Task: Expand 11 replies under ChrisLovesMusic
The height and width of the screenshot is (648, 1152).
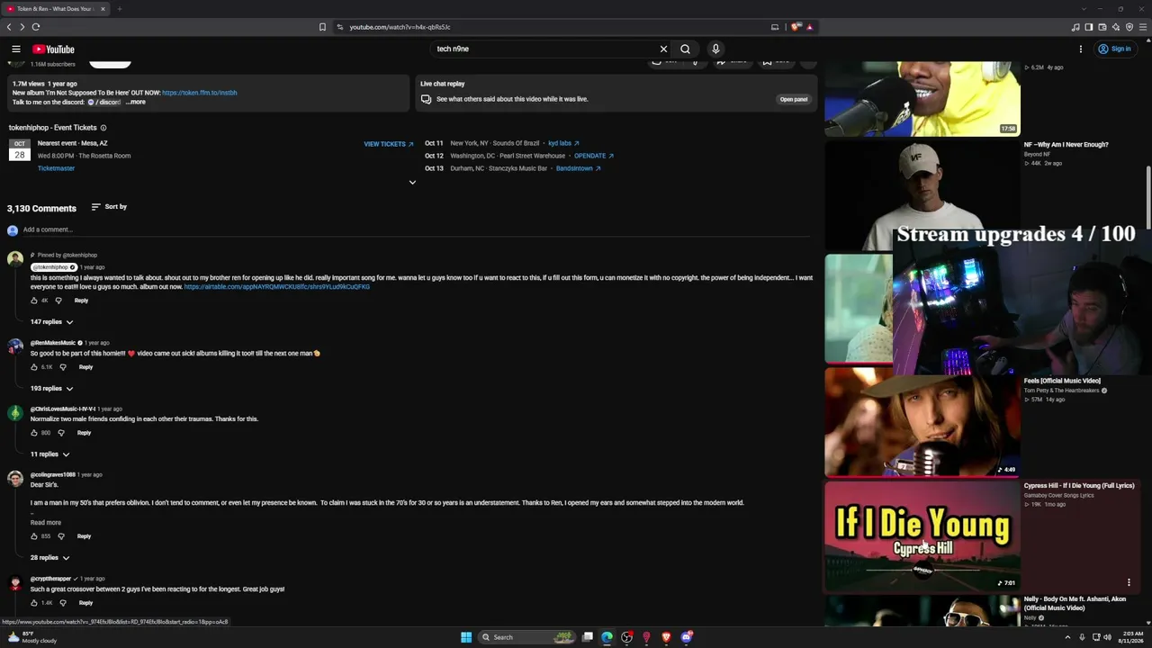Action: (49, 454)
